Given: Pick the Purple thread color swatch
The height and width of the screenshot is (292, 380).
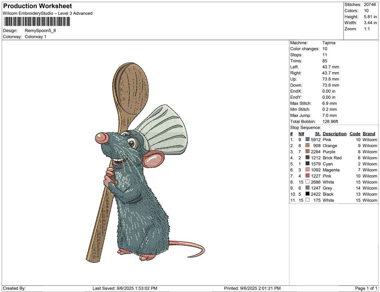Looking at the screenshot, I should [307, 151].
